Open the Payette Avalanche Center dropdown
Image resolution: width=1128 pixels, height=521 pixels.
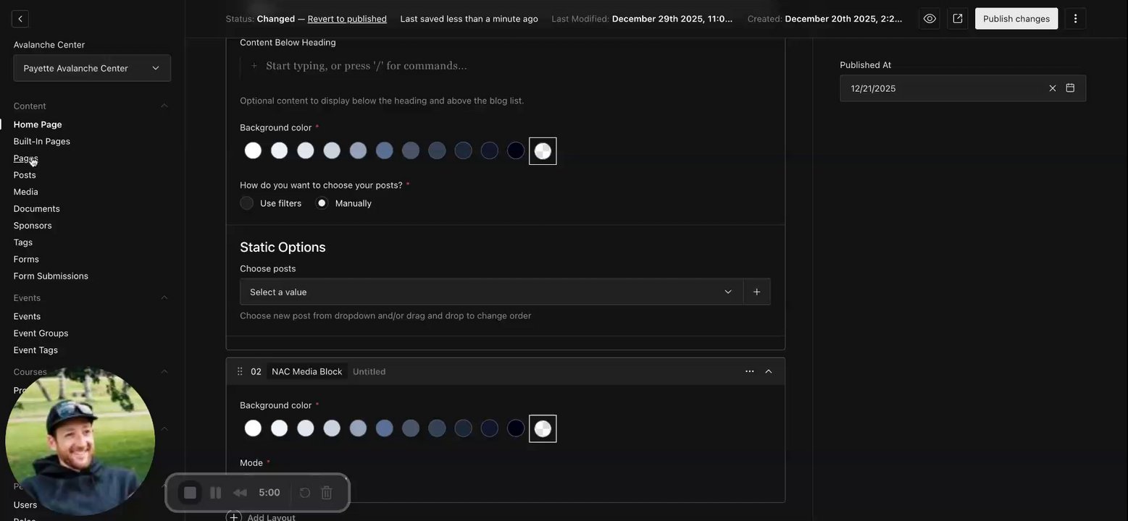pos(92,68)
